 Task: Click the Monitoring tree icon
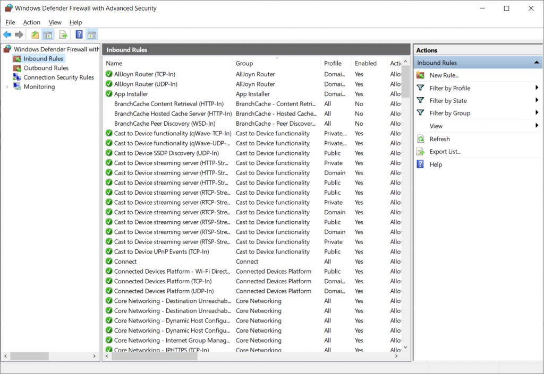(x=17, y=86)
